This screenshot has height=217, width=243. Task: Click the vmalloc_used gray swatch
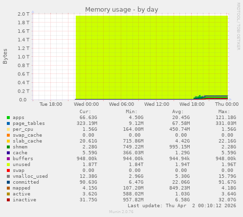click(x=8, y=176)
